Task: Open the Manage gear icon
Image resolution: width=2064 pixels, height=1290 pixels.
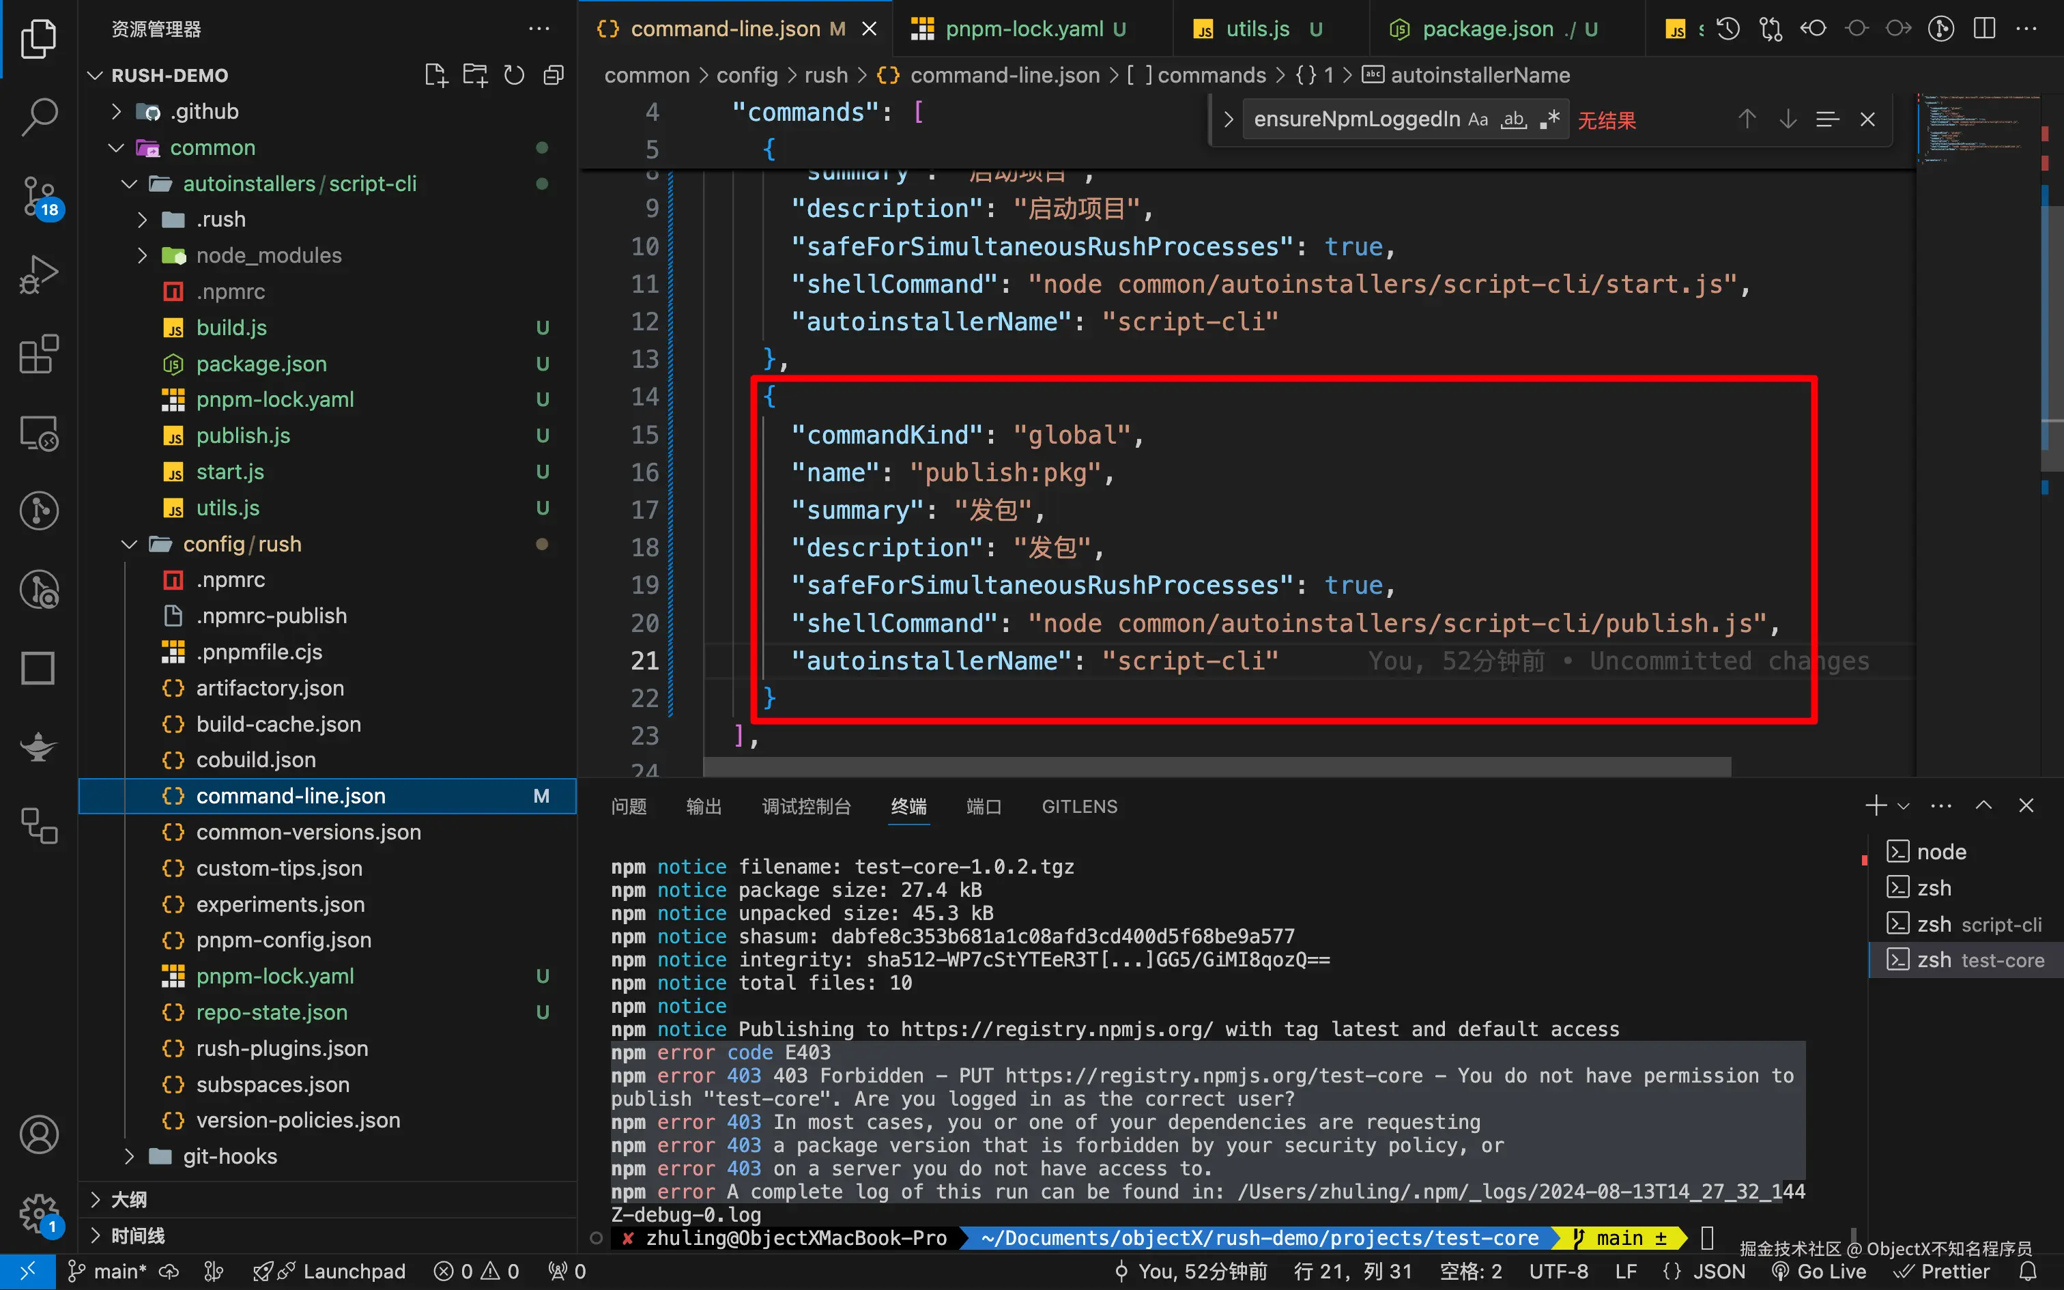Action: point(38,1212)
